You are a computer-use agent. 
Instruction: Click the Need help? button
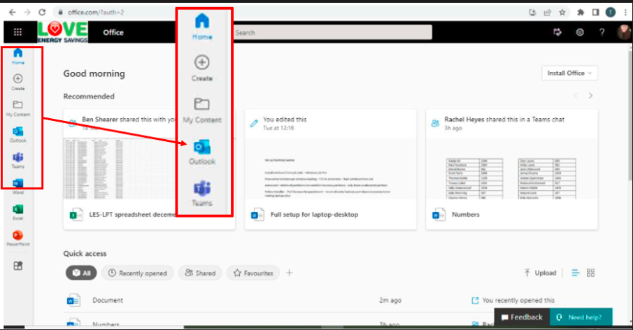click(581, 317)
